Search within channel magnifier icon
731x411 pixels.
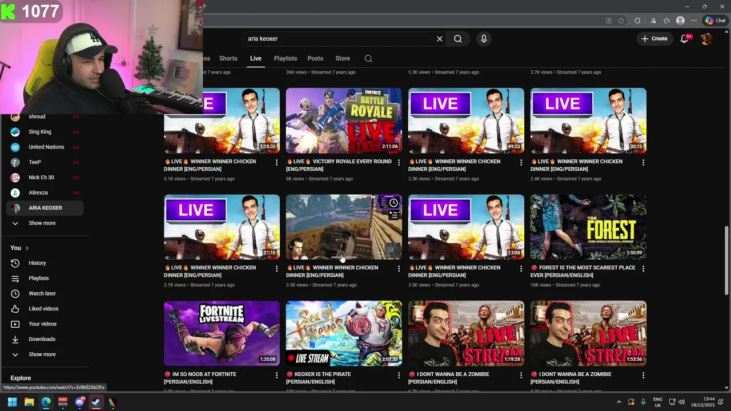tap(368, 58)
